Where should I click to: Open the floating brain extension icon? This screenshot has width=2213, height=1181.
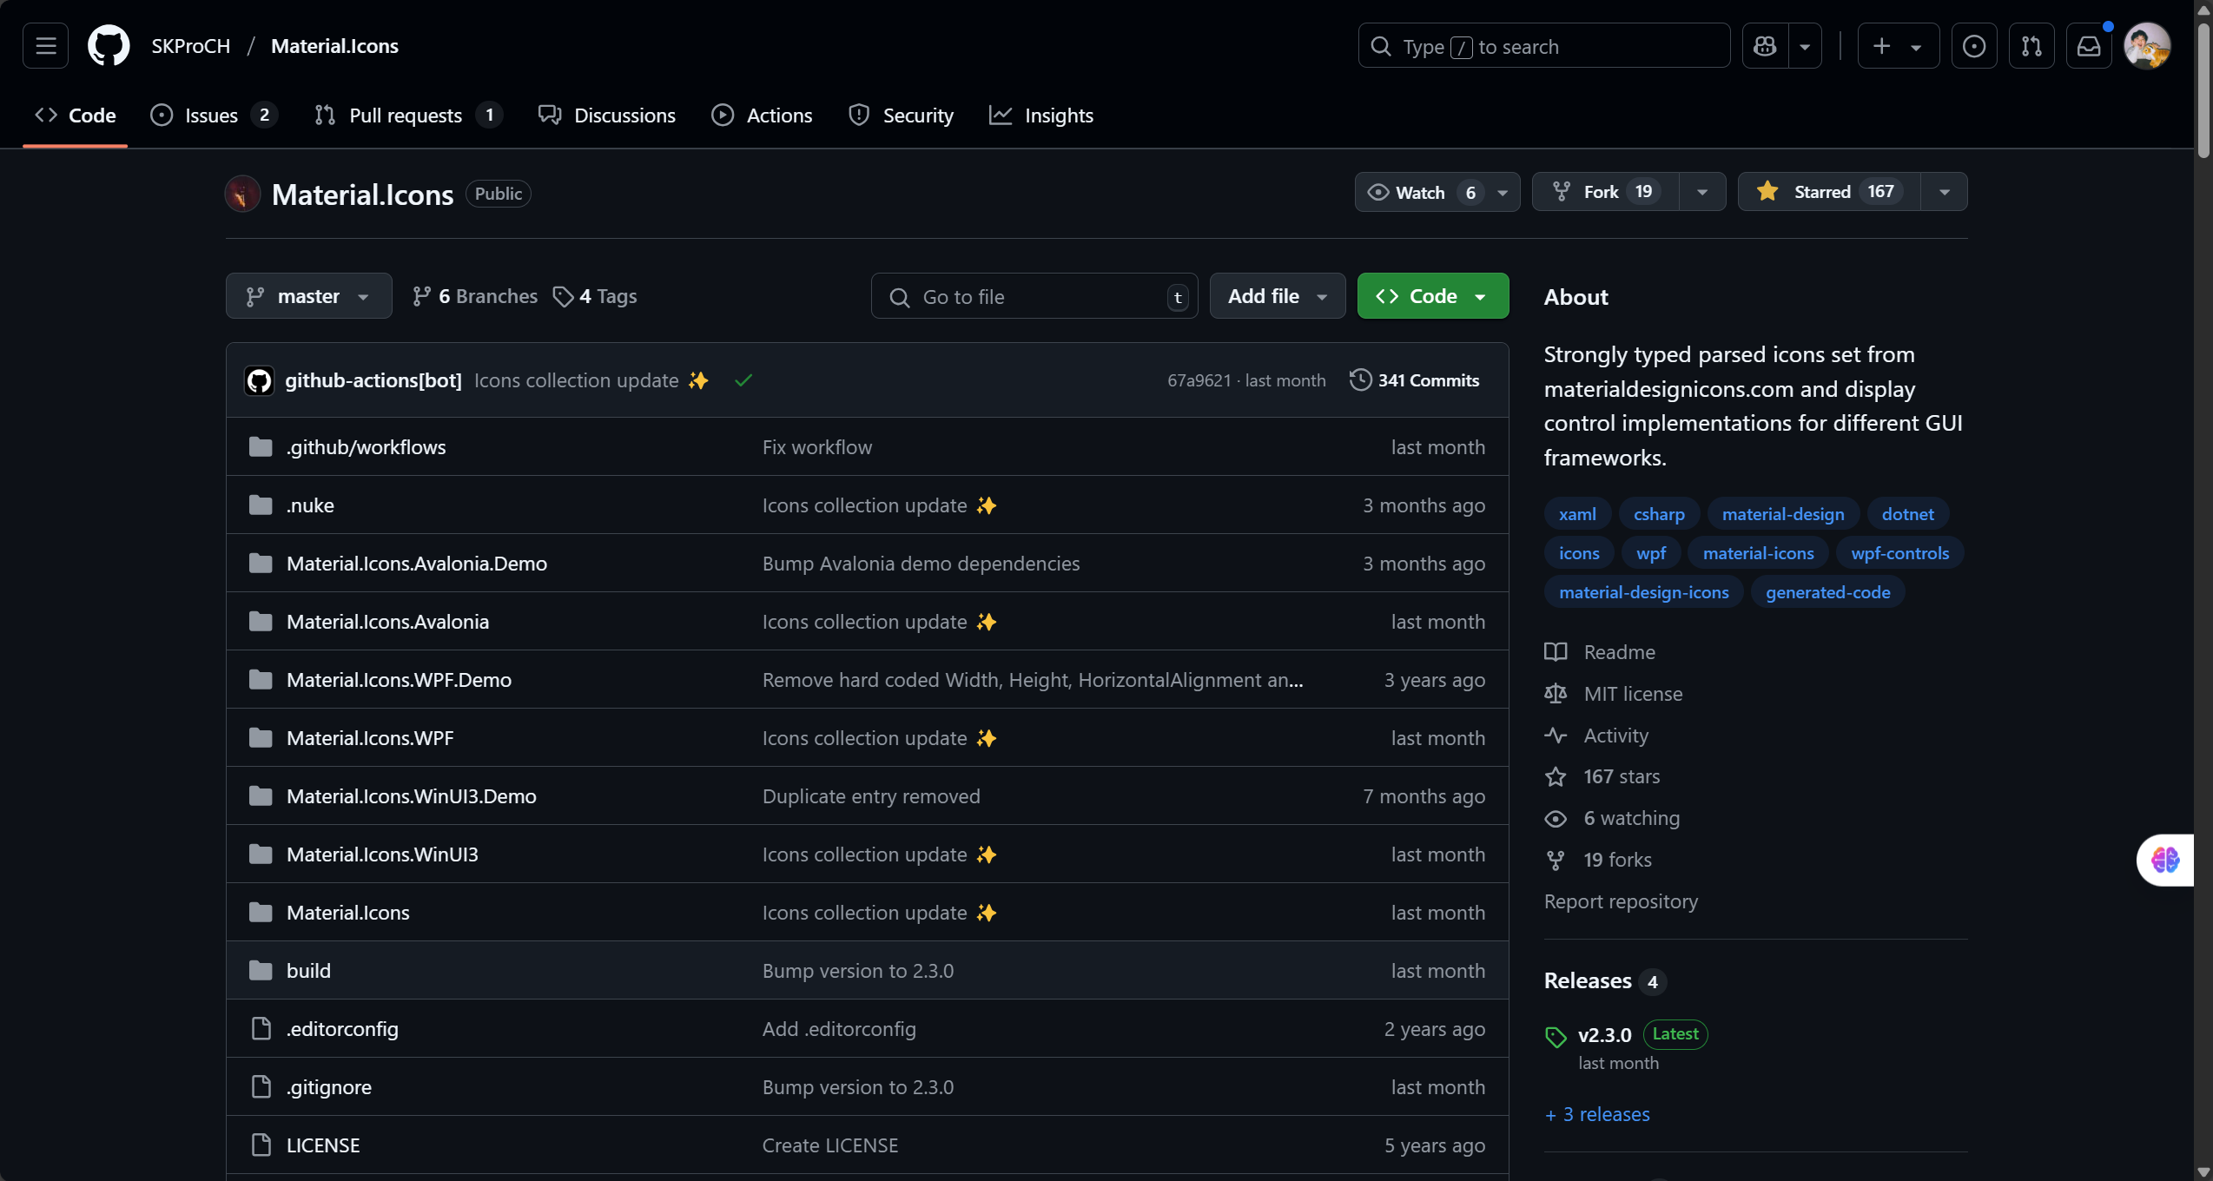[x=2165, y=860]
